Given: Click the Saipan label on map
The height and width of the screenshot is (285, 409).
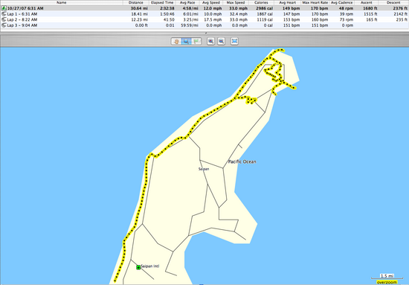Looking at the screenshot, I should [204, 169].
